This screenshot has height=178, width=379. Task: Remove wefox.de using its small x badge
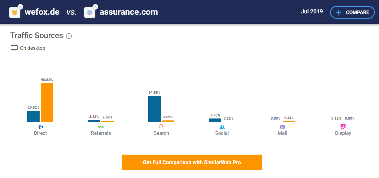pos(20,6)
